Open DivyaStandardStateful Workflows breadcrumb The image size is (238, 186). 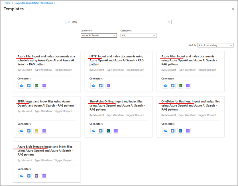pyautogui.click(x=34, y=3)
